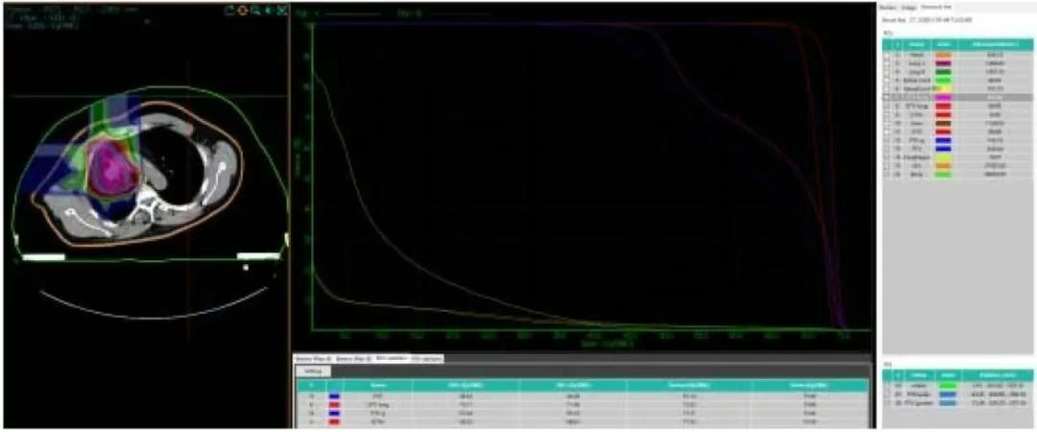Toggle the GTV ROI checkbox
Screen dimensions: 1037x432
tap(887, 114)
